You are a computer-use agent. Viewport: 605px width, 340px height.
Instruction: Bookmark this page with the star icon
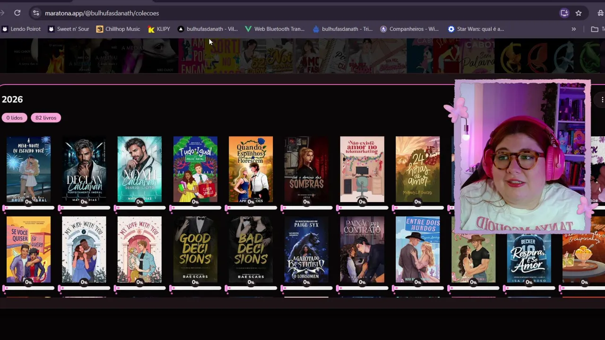pyautogui.click(x=579, y=13)
